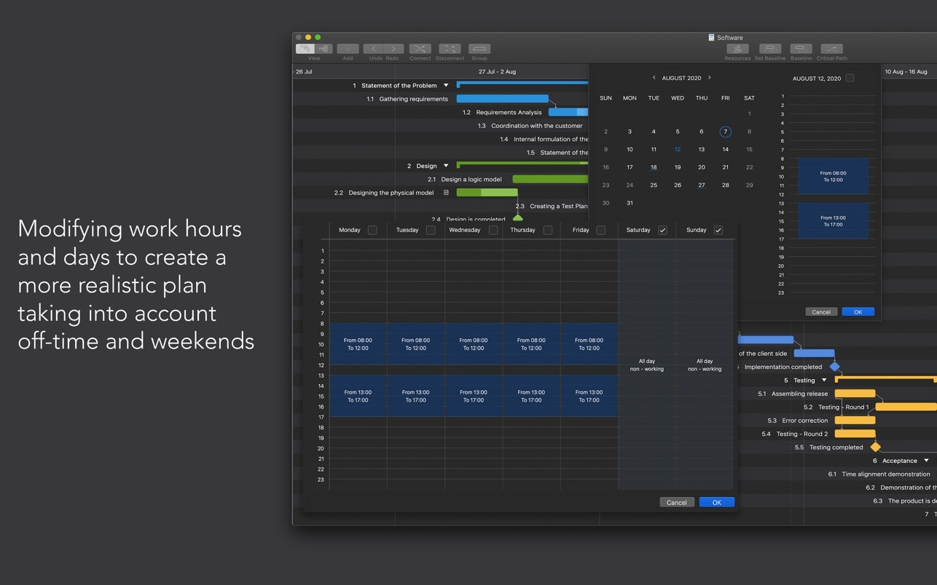The width and height of the screenshot is (937, 585).
Task: Show the Critical Path icon
Action: [x=831, y=49]
